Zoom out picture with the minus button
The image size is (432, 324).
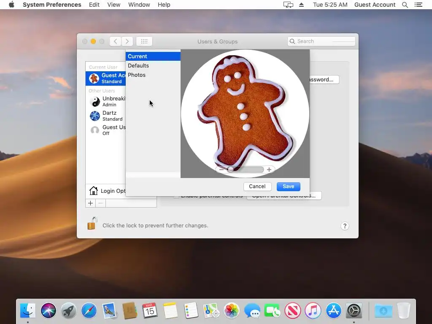(x=221, y=170)
